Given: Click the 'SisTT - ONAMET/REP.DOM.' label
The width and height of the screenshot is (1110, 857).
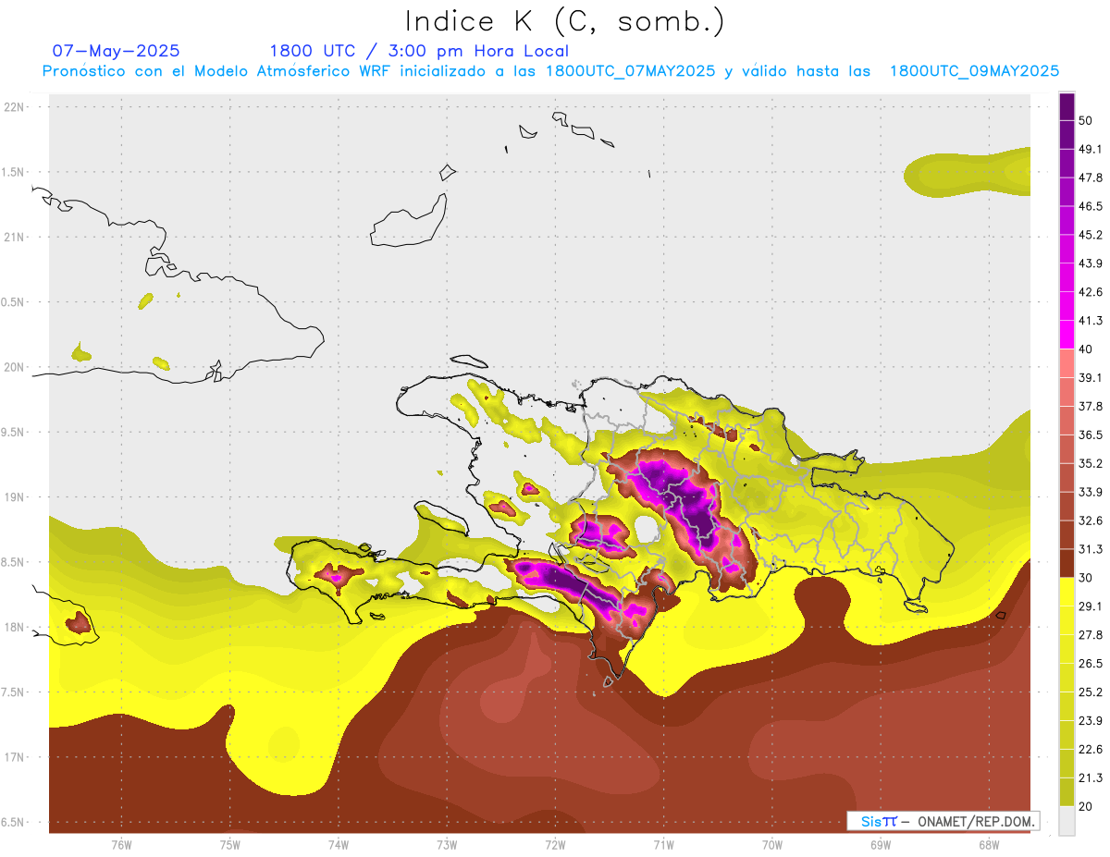Looking at the screenshot, I should tap(943, 821).
